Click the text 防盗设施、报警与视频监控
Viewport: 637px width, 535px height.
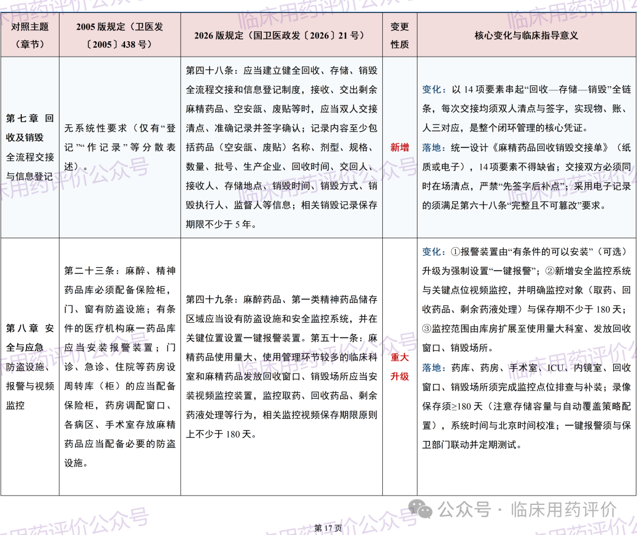pyautogui.click(x=29, y=386)
